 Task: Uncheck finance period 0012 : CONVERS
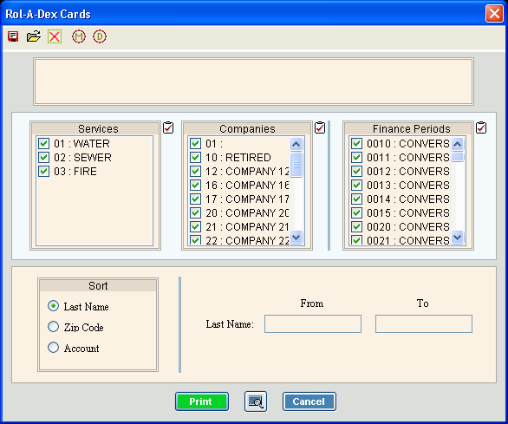[356, 171]
